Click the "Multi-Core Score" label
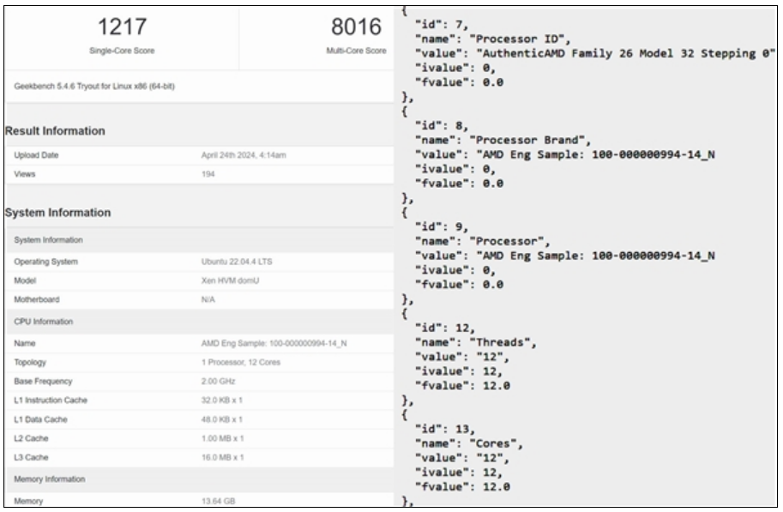This screenshot has width=783, height=512. [x=356, y=51]
